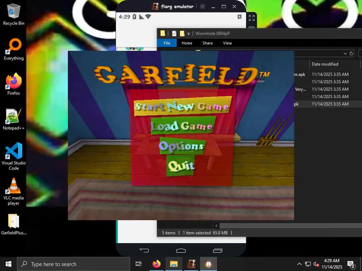Switch to flarg emulator taskbar icon
This screenshot has width=362, height=271.
pos(191,264)
